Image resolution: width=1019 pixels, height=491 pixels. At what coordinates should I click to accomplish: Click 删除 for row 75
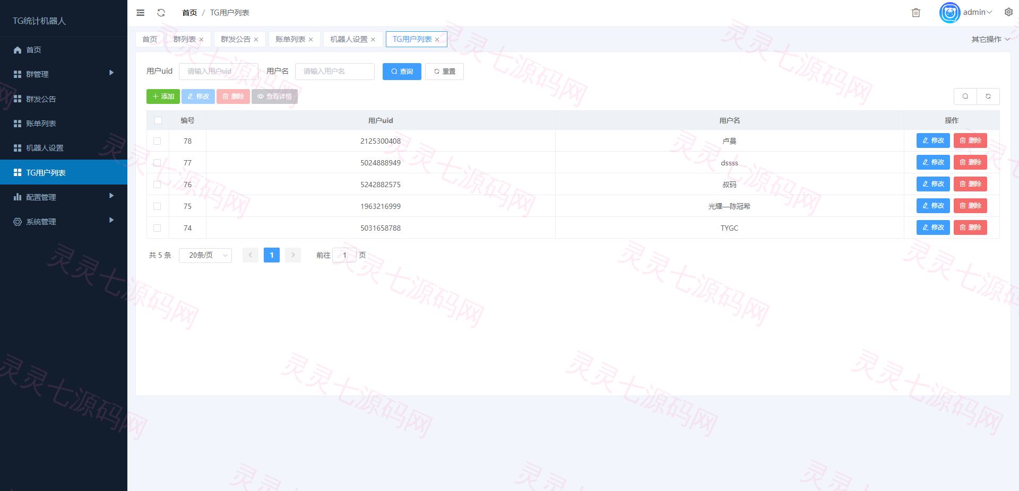tap(970, 206)
